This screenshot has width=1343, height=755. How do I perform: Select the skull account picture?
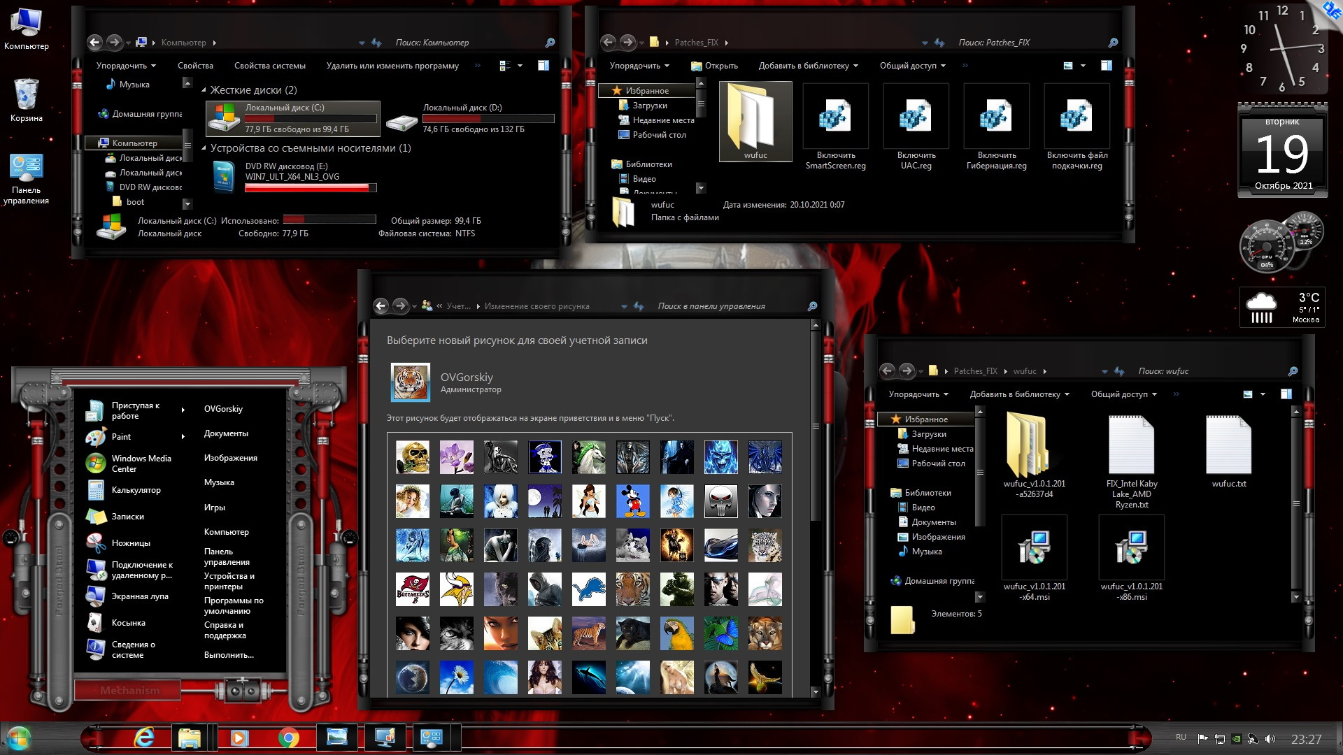(413, 457)
